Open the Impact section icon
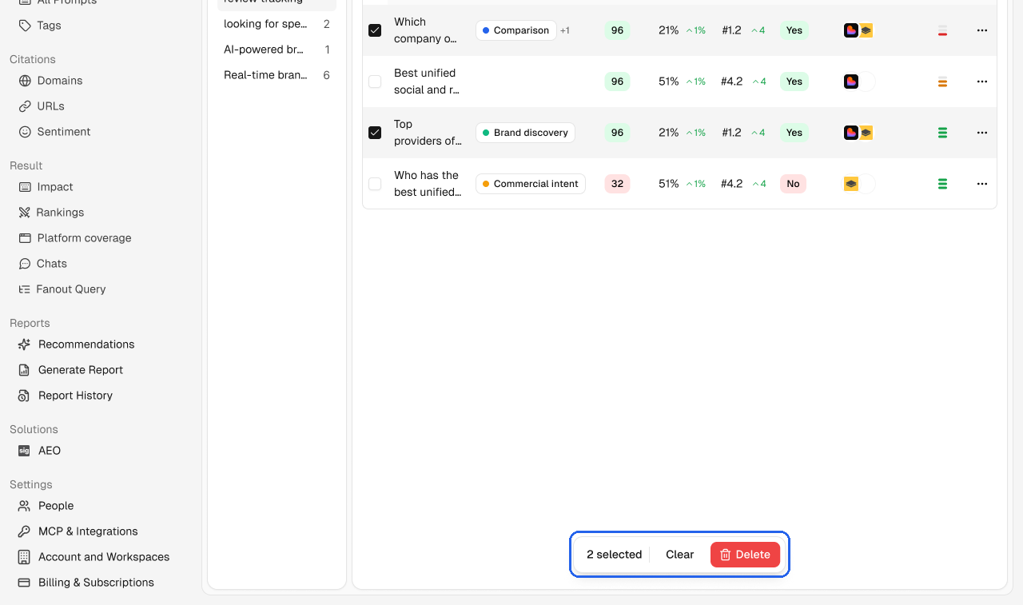Viewport: 1023px width, 605px height. 25,187
